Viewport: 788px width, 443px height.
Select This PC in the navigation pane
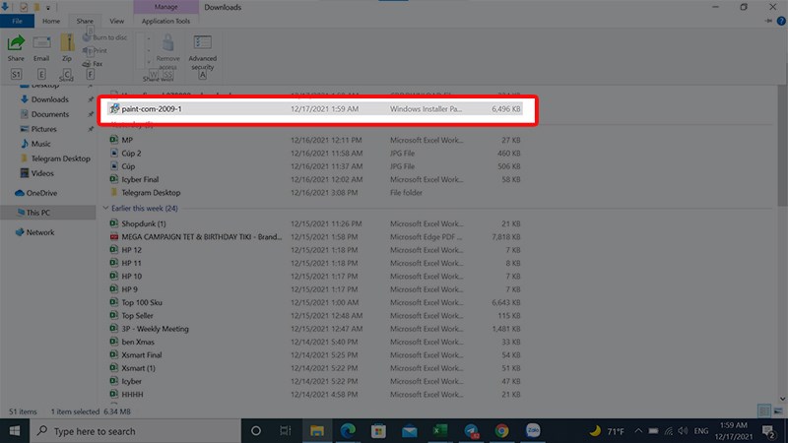click(39, 213)
